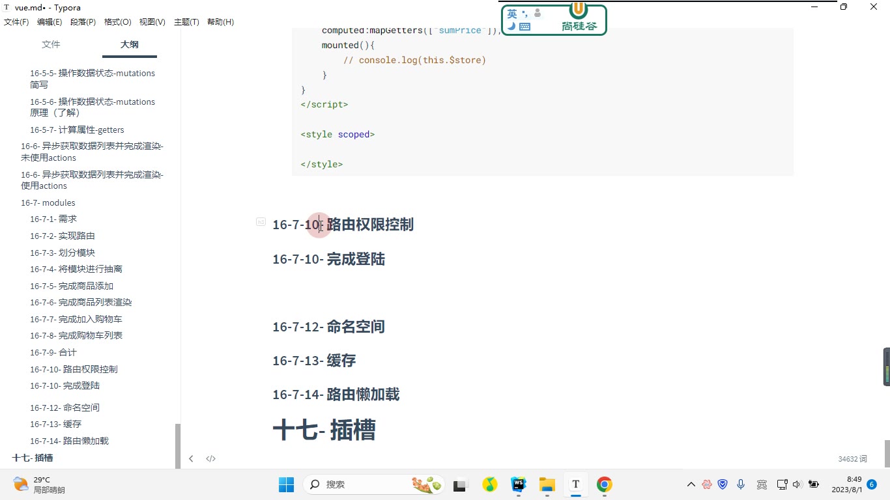Open 编辑(E) menu
The image size is (890, 500).
(x=50, y=22)
